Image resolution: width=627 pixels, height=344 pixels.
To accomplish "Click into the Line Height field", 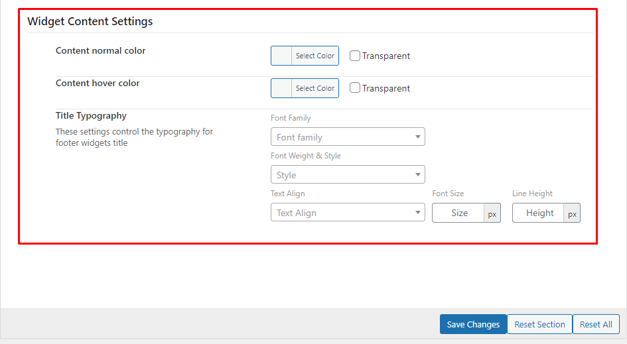I will coord(539,213).
